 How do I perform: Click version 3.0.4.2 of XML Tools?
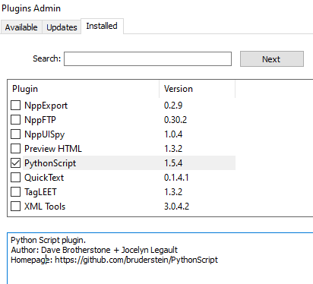[x=176, y=207]
